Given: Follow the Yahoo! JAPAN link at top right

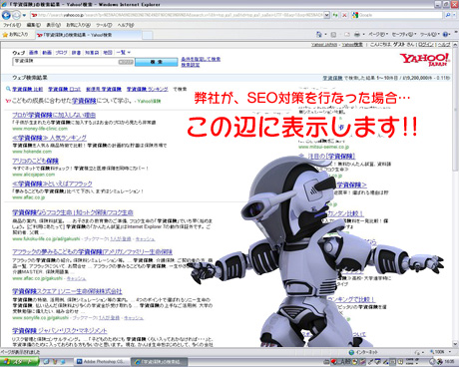Looking at the screenshot, I should point(324,45).
